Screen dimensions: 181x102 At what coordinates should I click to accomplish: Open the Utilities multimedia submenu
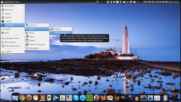(x=37, y=41)
